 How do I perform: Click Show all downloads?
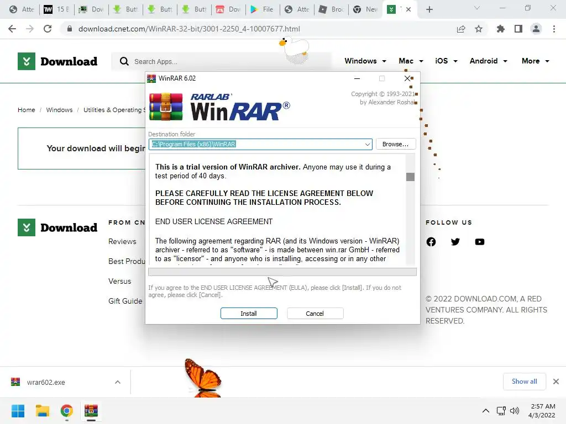(524, 381)
